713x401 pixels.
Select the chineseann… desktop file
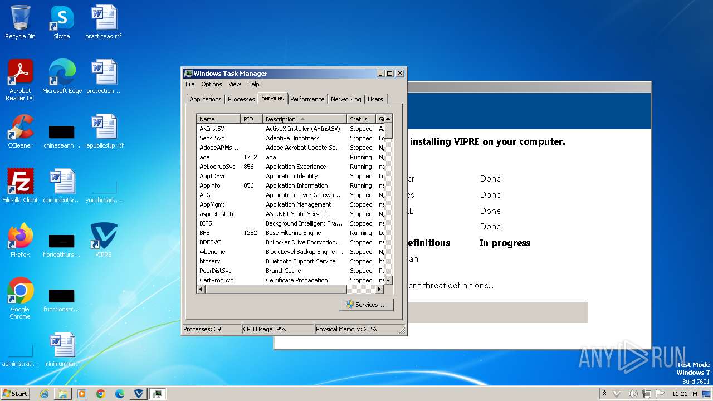click(62, 137)
